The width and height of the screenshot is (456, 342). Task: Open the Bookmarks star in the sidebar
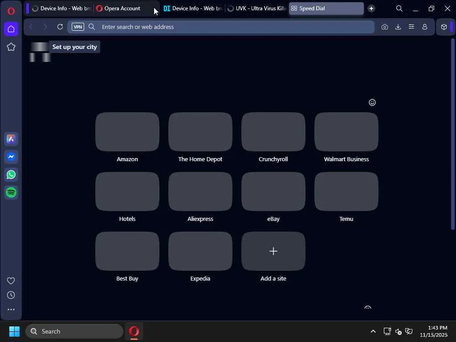pos(11,47)
